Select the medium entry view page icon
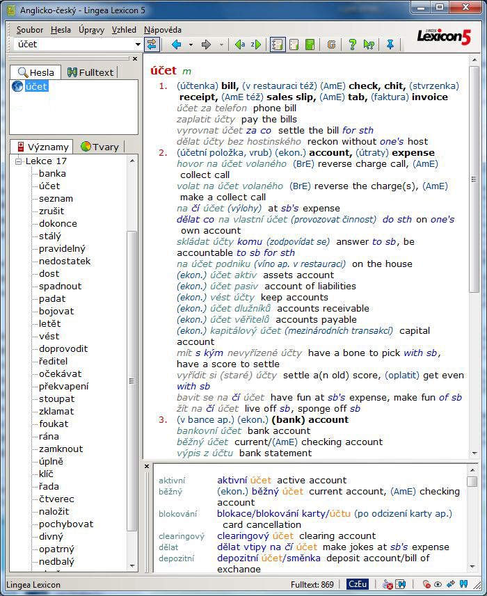The width and height of the screenshot is (487, 596). click(294, 45)
